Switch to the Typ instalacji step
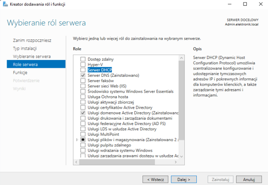 pyautogui.click(x=25, y=49)
